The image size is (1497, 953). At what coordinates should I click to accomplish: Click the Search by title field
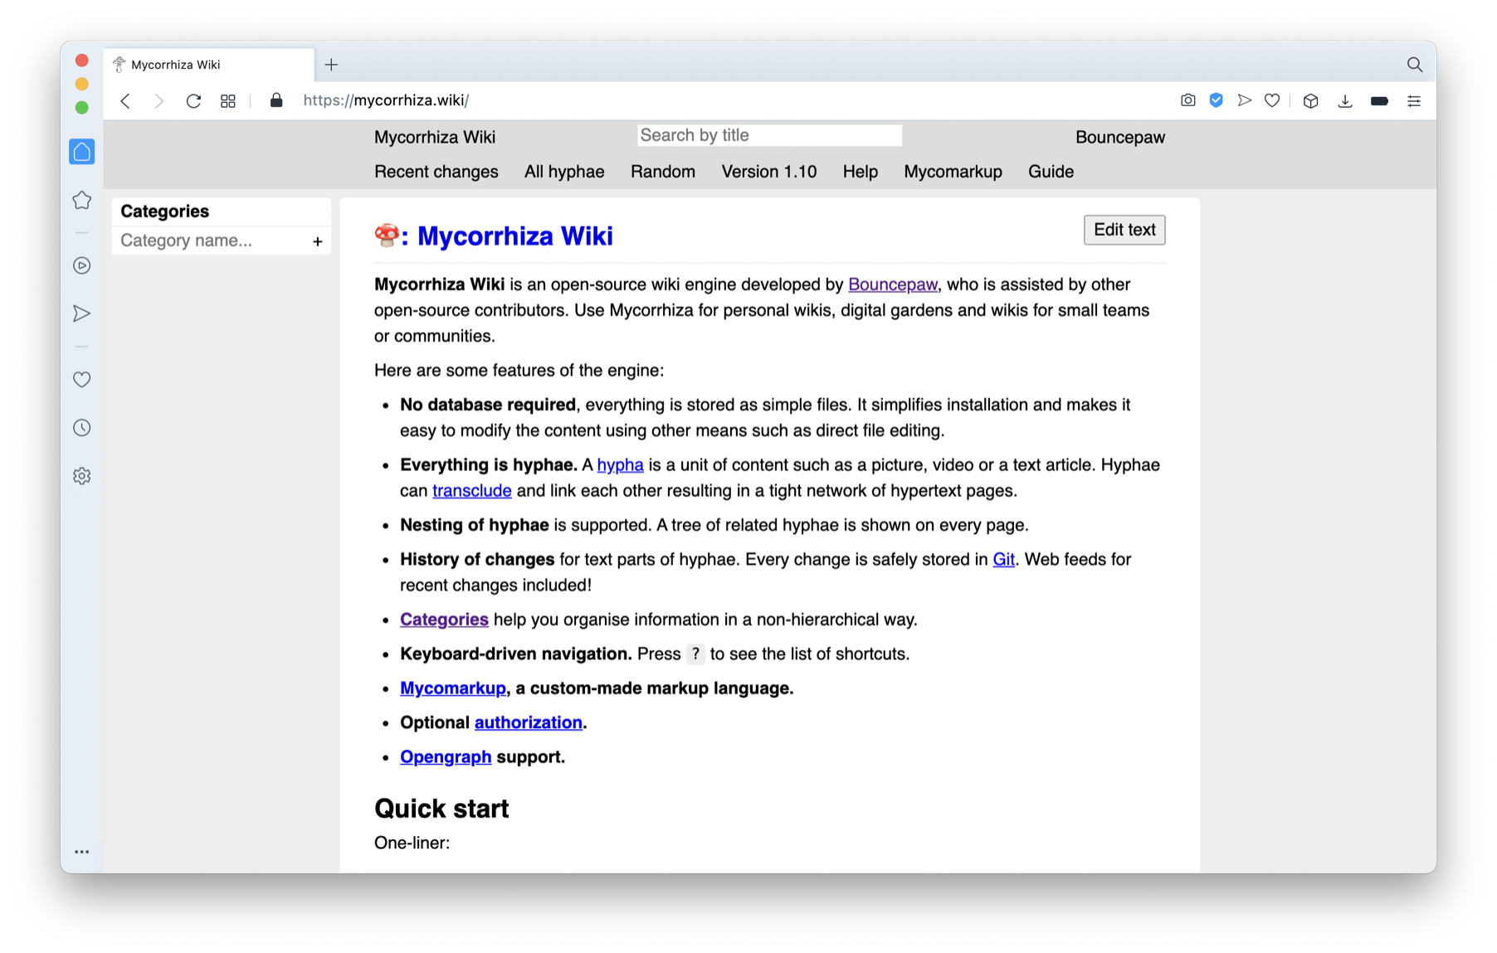point(768,135)
